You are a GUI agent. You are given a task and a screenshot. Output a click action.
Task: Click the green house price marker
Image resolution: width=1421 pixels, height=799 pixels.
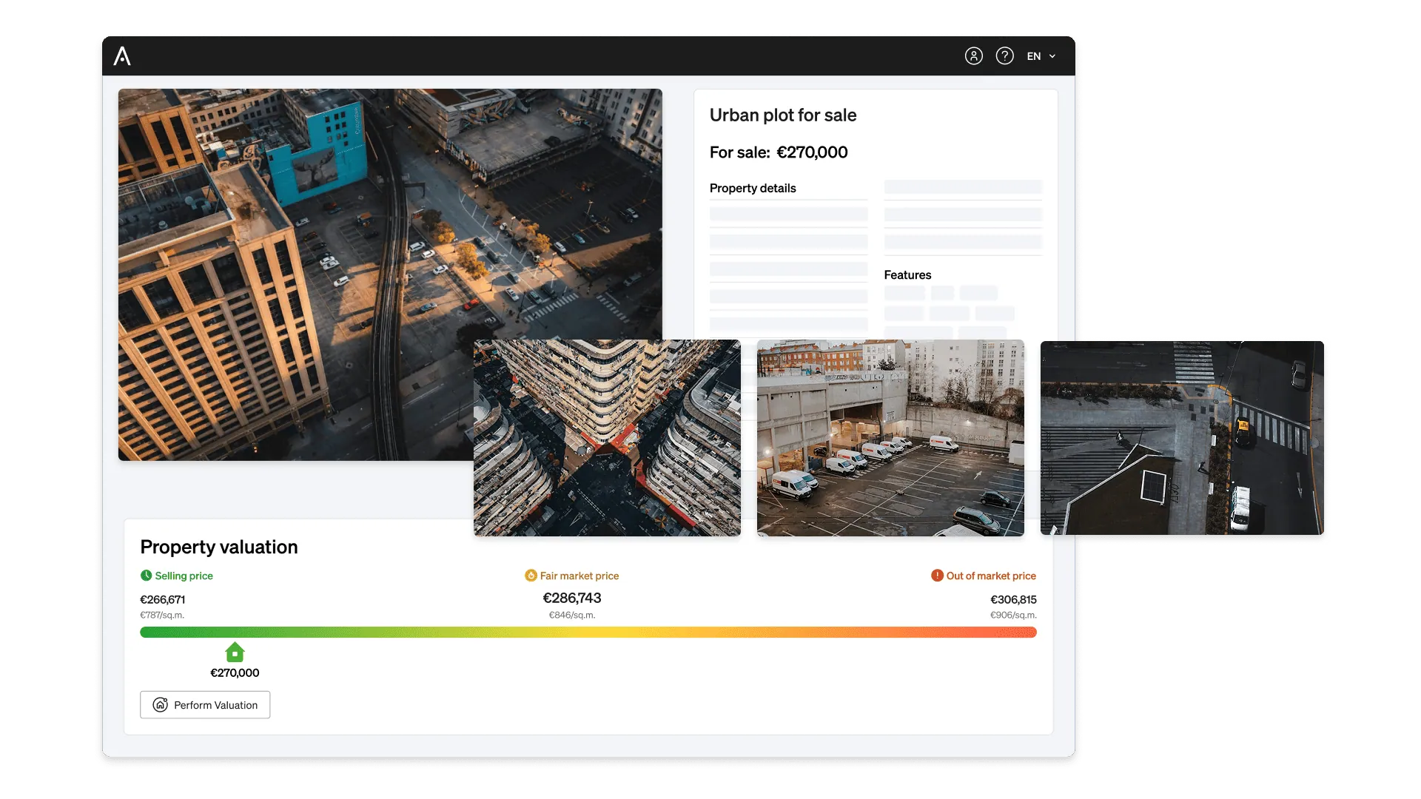235,653
